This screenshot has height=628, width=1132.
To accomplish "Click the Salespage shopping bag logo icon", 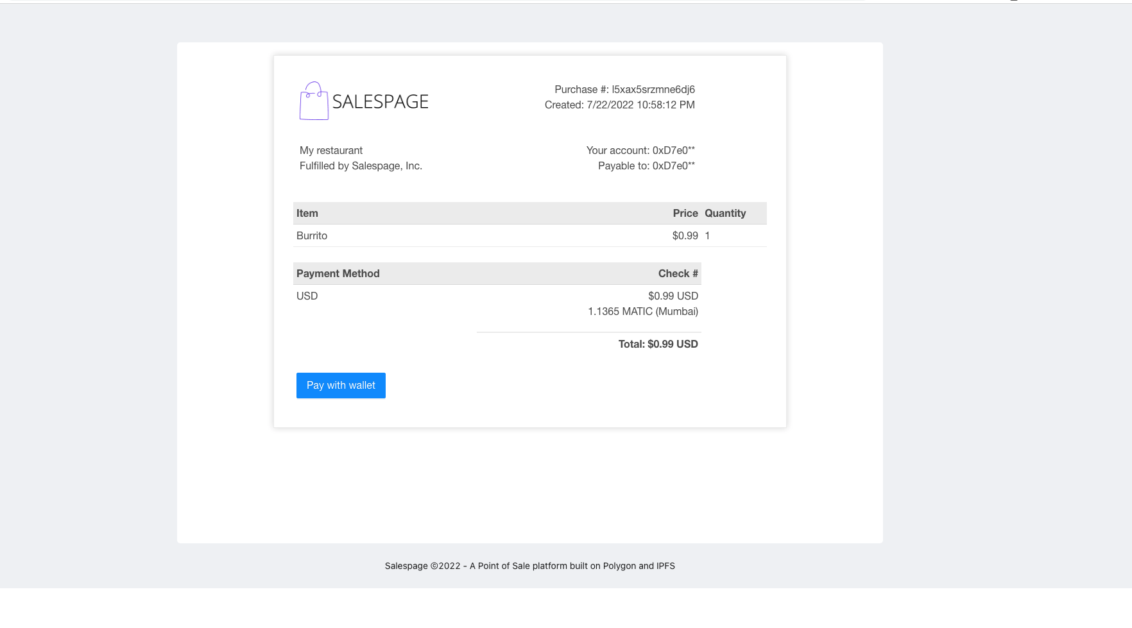I will (x=314, y=101).
